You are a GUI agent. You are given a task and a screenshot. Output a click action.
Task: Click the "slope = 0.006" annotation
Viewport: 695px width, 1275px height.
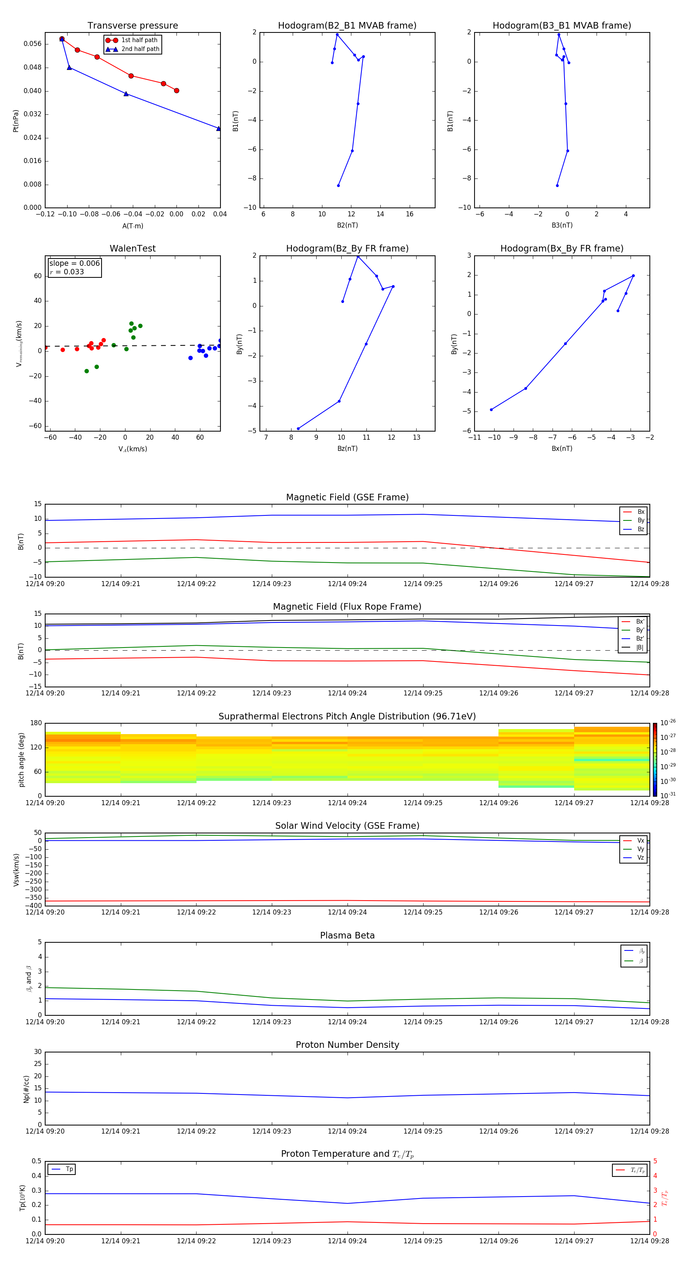pyautogui.click(x=75, y=263)
